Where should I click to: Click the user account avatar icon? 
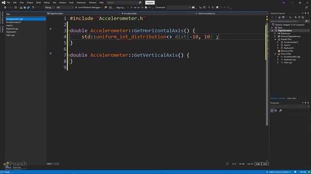pyautogui.click(x=284, y=2)
